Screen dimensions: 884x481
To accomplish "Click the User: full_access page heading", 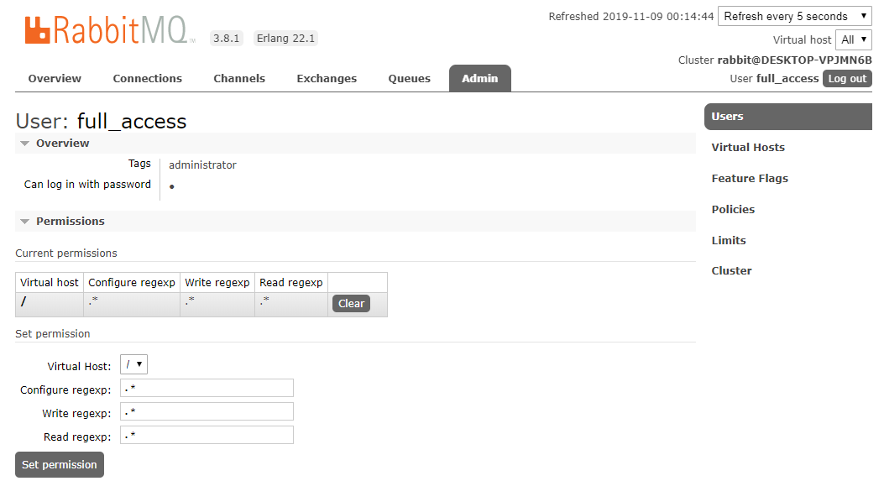I will tap(101, 121).
